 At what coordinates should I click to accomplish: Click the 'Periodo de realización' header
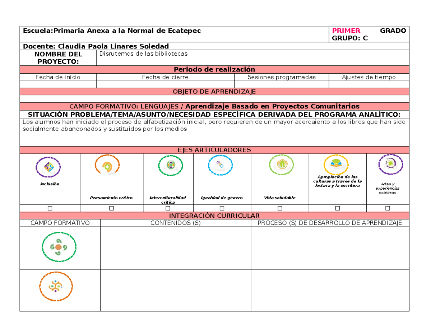(214, 69)
